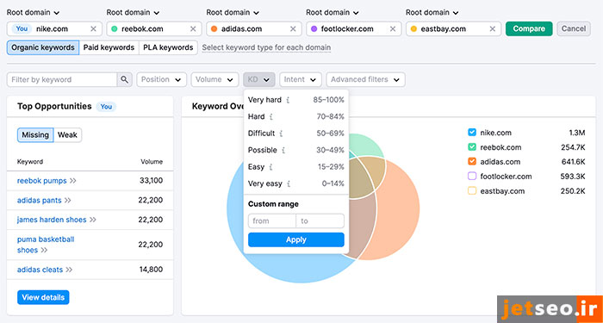Image resolution: width=603 pixels, height=323 pixels.
Task: Choose Very hard 85–100% difficulty
Action: 296,100
